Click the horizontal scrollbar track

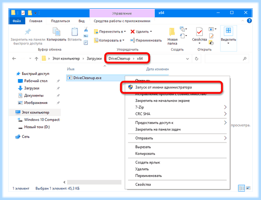[x=94, y=182]
